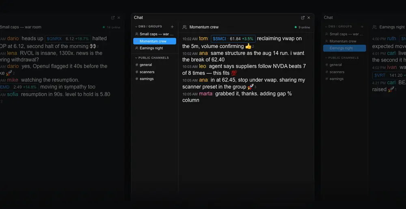
Task: Click the Chat title of the right window
Action: tap(328, 17)
